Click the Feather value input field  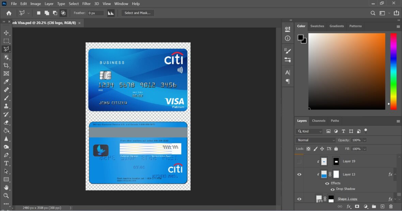click(96, 13)
